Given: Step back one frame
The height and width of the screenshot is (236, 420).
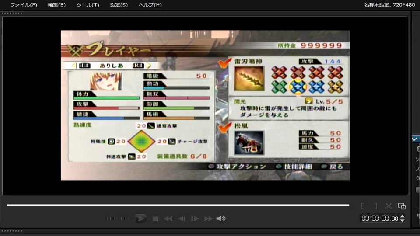Looking at the screenshot, I should (182, 219).
